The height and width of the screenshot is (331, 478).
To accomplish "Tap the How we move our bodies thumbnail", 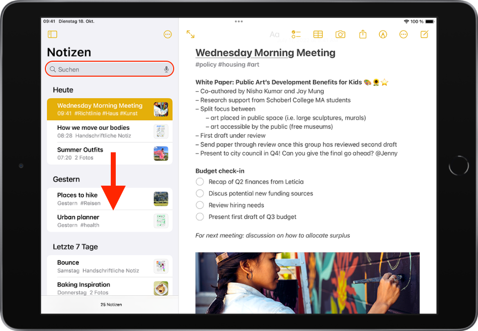I will pyautogui.click(x=161, y=131).
